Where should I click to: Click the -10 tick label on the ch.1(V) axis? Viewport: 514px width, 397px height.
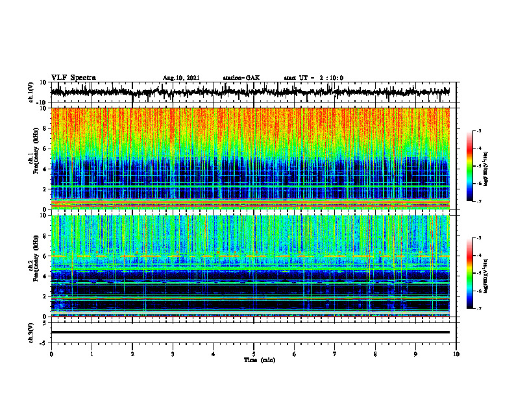click(x=42, y=102)
